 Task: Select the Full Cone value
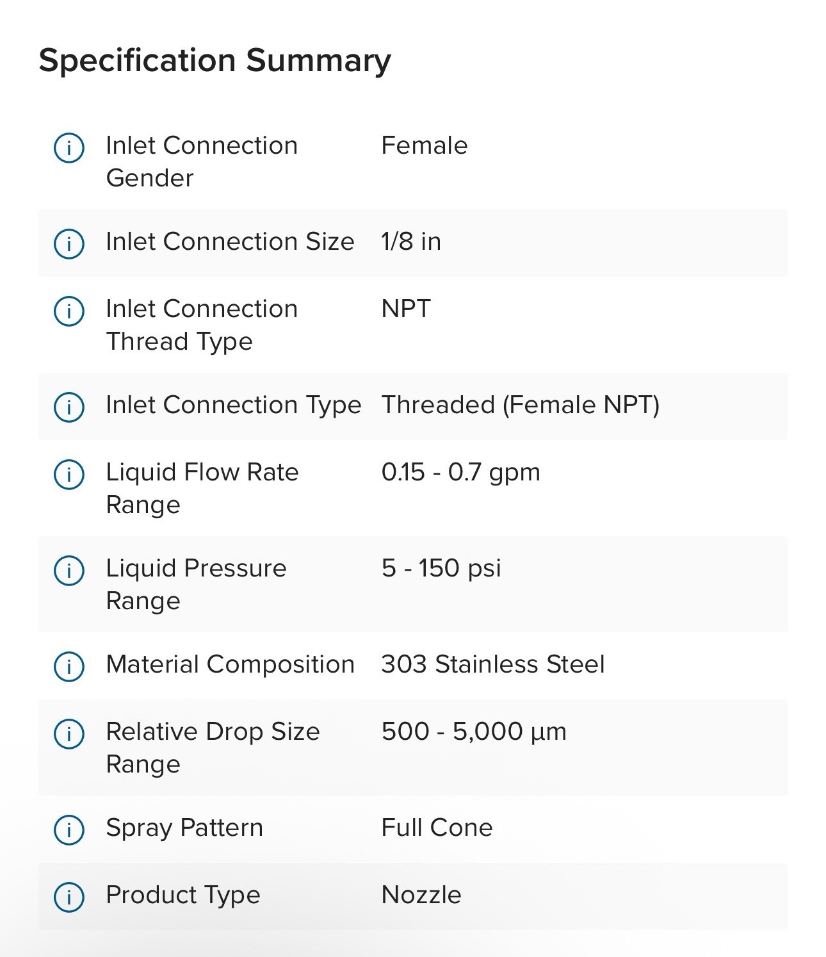[437, 828]
